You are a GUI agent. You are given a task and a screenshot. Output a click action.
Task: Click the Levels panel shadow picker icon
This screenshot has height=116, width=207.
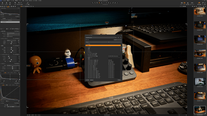coord(4,81)
